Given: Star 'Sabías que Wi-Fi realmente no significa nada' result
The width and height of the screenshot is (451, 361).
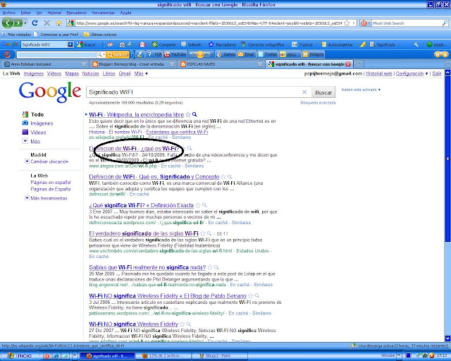Looking at the screenshot, I should coord(210,267).
